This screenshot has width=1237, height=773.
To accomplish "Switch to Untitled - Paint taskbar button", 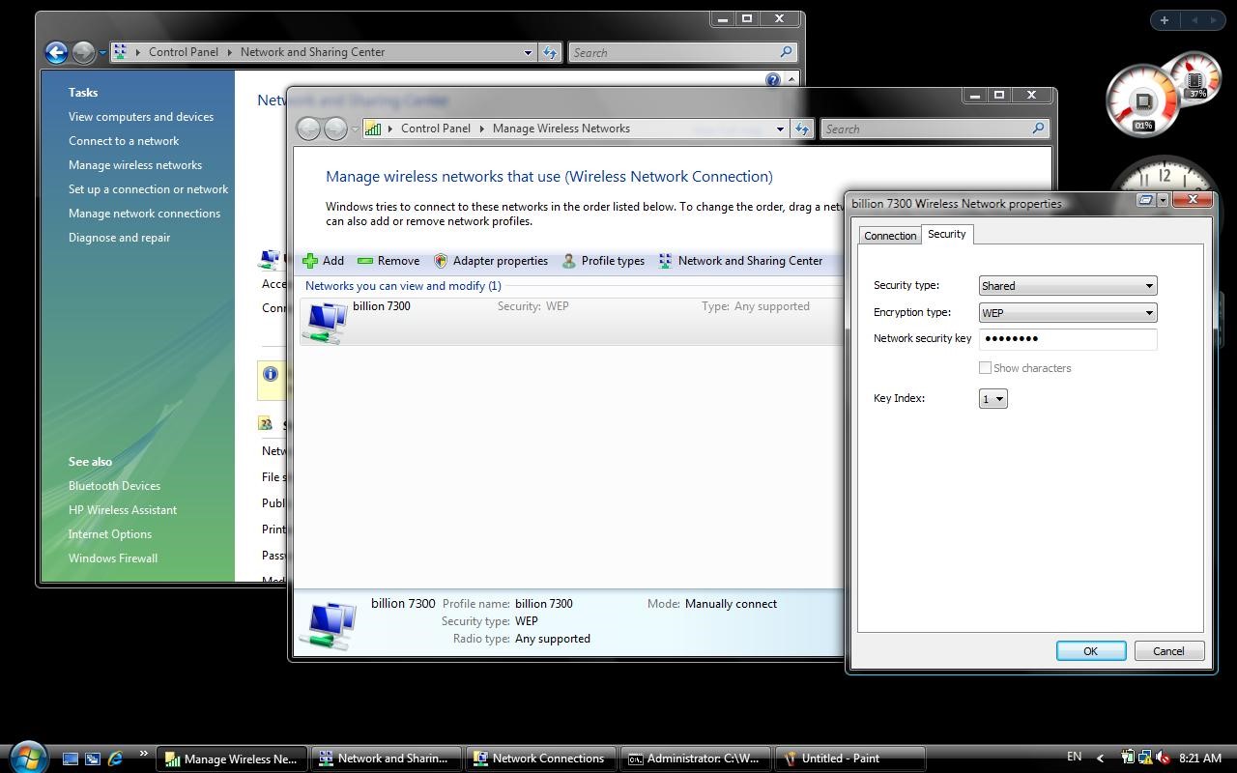I will click(x=849, y=759).
